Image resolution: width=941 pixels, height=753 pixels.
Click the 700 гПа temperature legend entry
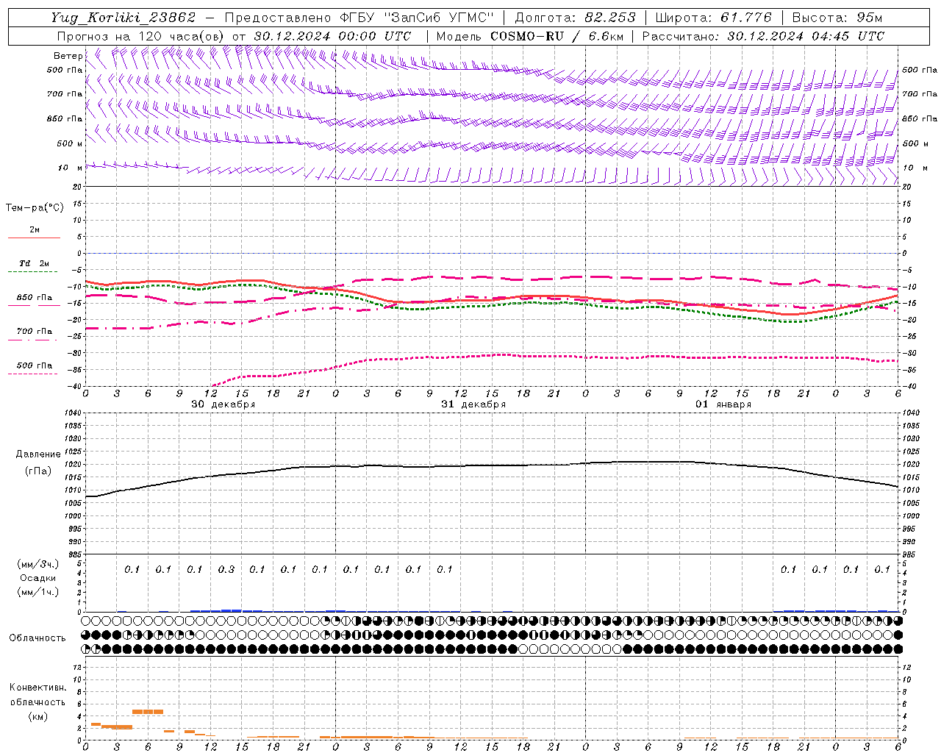(x=34, y=332)
